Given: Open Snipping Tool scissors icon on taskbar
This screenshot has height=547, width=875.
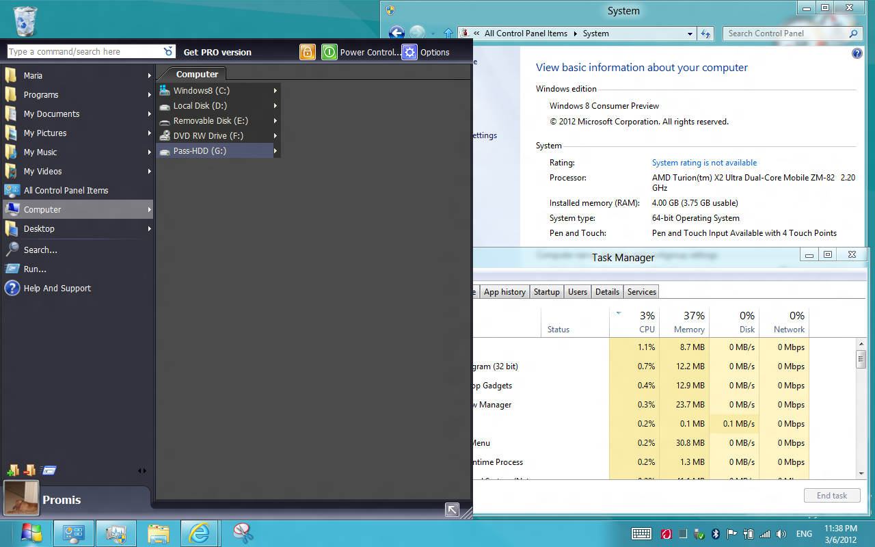Looking at the screenshot, I should (243, 533).
